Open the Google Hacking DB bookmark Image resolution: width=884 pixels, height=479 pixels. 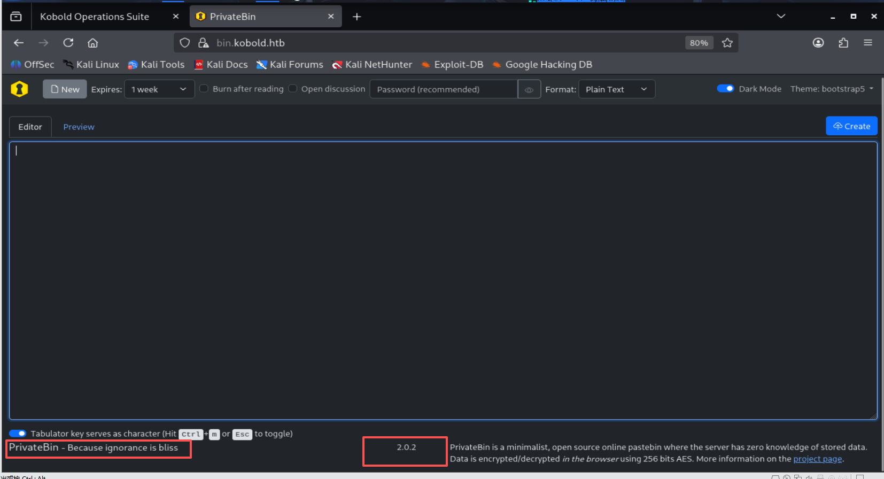542,65
